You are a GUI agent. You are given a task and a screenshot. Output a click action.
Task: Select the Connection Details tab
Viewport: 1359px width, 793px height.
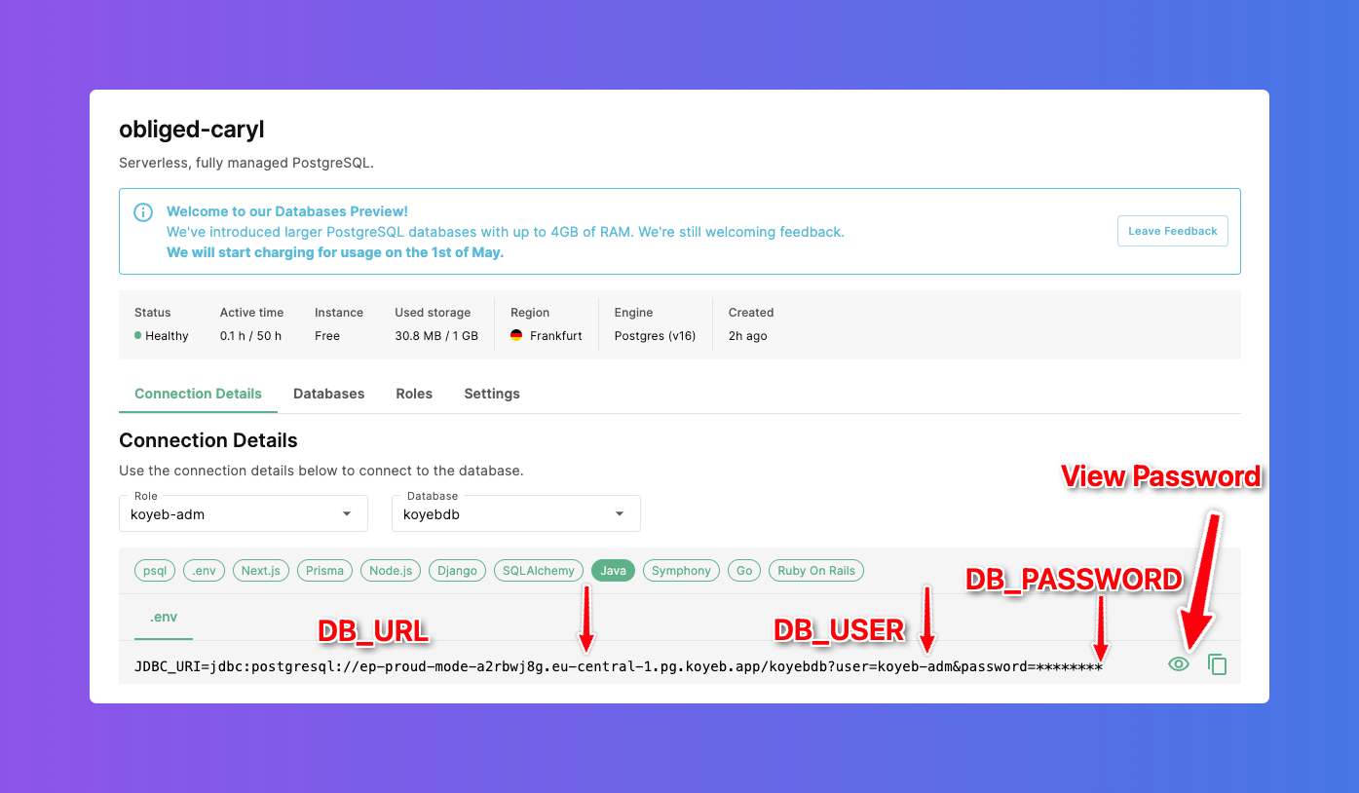(x=198, y=394)
